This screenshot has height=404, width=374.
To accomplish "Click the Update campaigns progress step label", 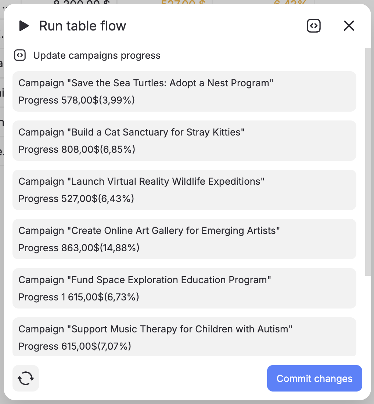I will tap(97, 55).
